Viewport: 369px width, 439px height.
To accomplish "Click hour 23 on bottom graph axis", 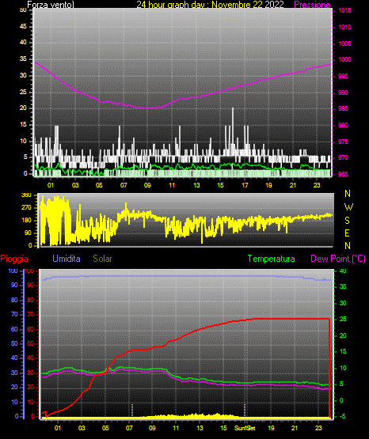I will click(x=318, y=428).
